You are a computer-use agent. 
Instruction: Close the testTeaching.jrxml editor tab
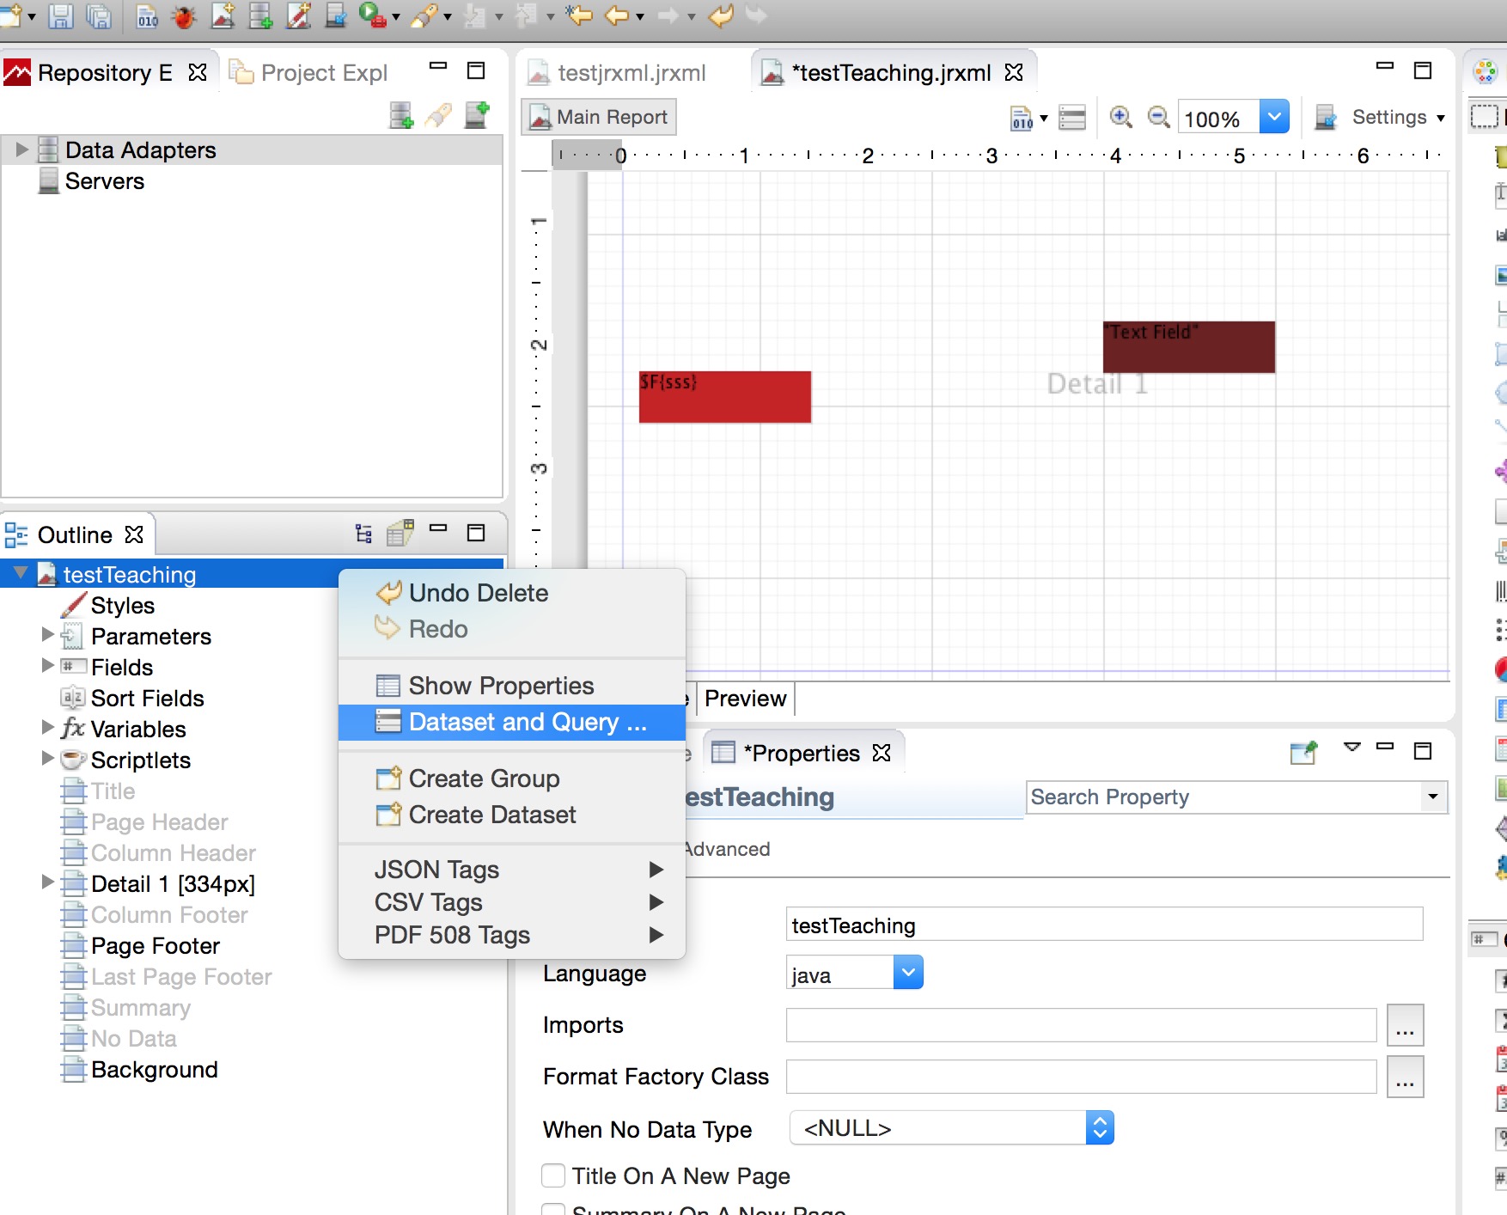[1014, 72]
